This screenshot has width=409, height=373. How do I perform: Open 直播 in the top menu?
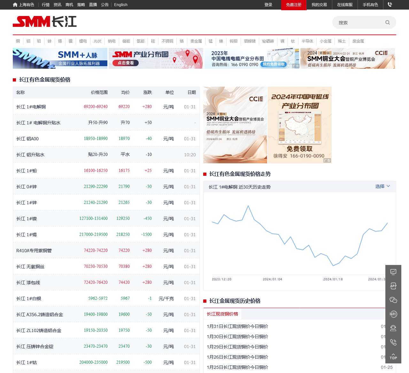click(93, 5)
